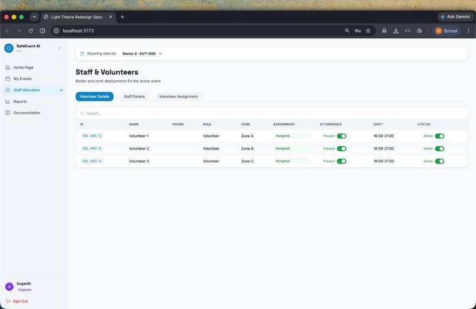Focus the Search input field

point(272,113)
